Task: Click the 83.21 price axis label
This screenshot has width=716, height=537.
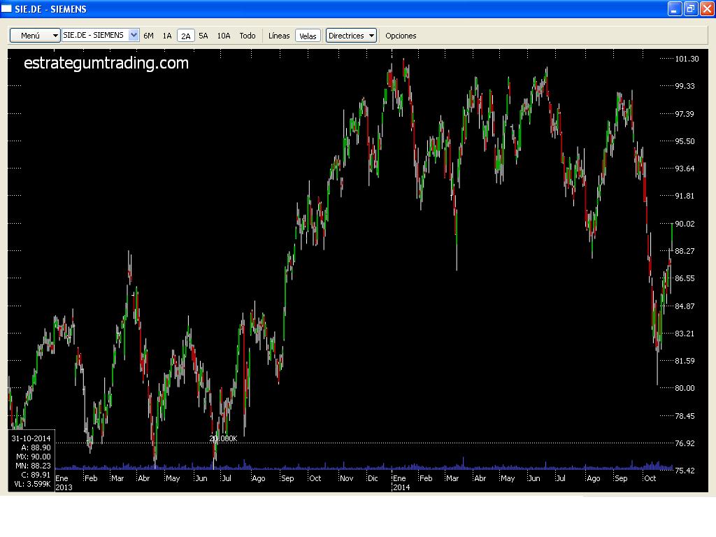Action: tap(685, 334)
